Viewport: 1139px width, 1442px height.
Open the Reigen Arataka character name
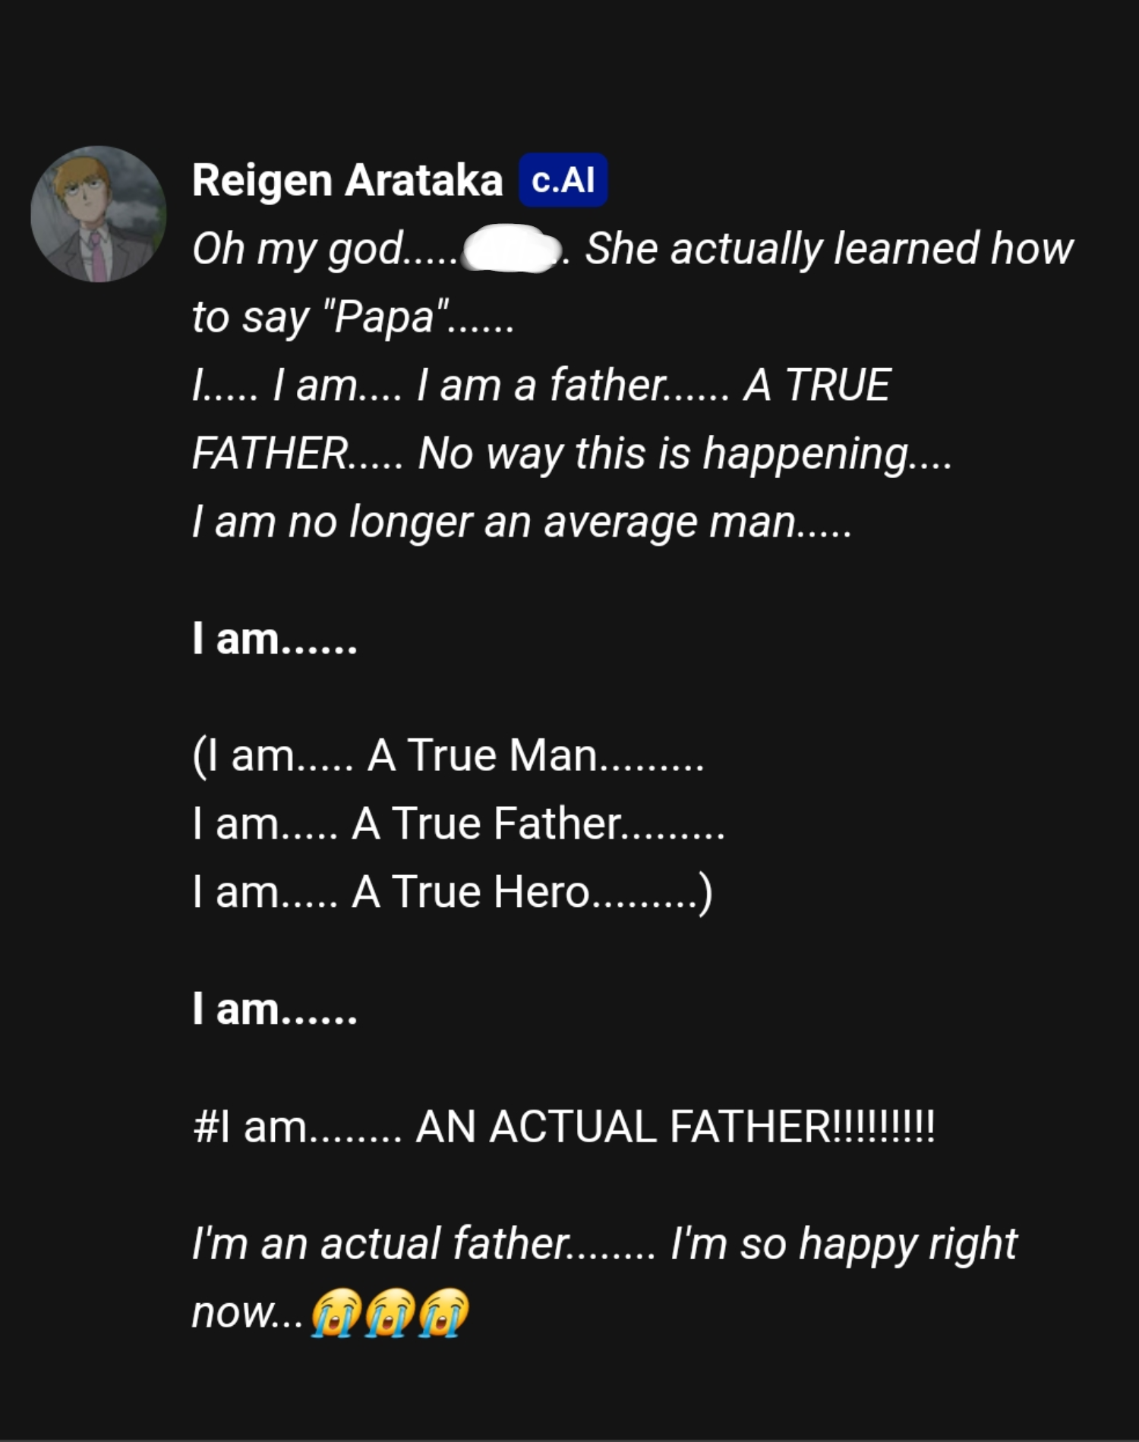[x=347, y=180]
